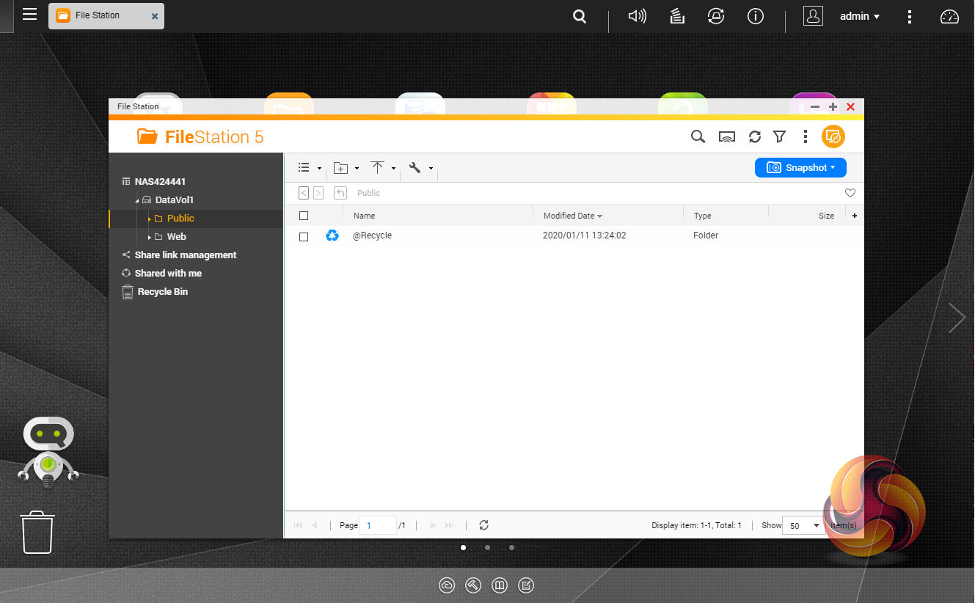Switch to the third desktop page dot
975x603 pixels.
click(511, 547)
